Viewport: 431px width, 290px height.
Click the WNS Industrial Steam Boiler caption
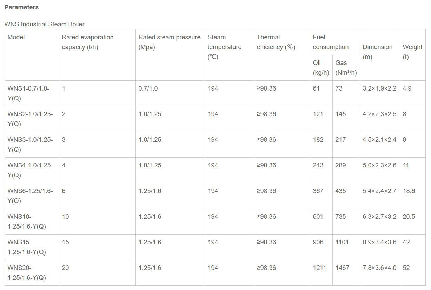coord(44,24)
